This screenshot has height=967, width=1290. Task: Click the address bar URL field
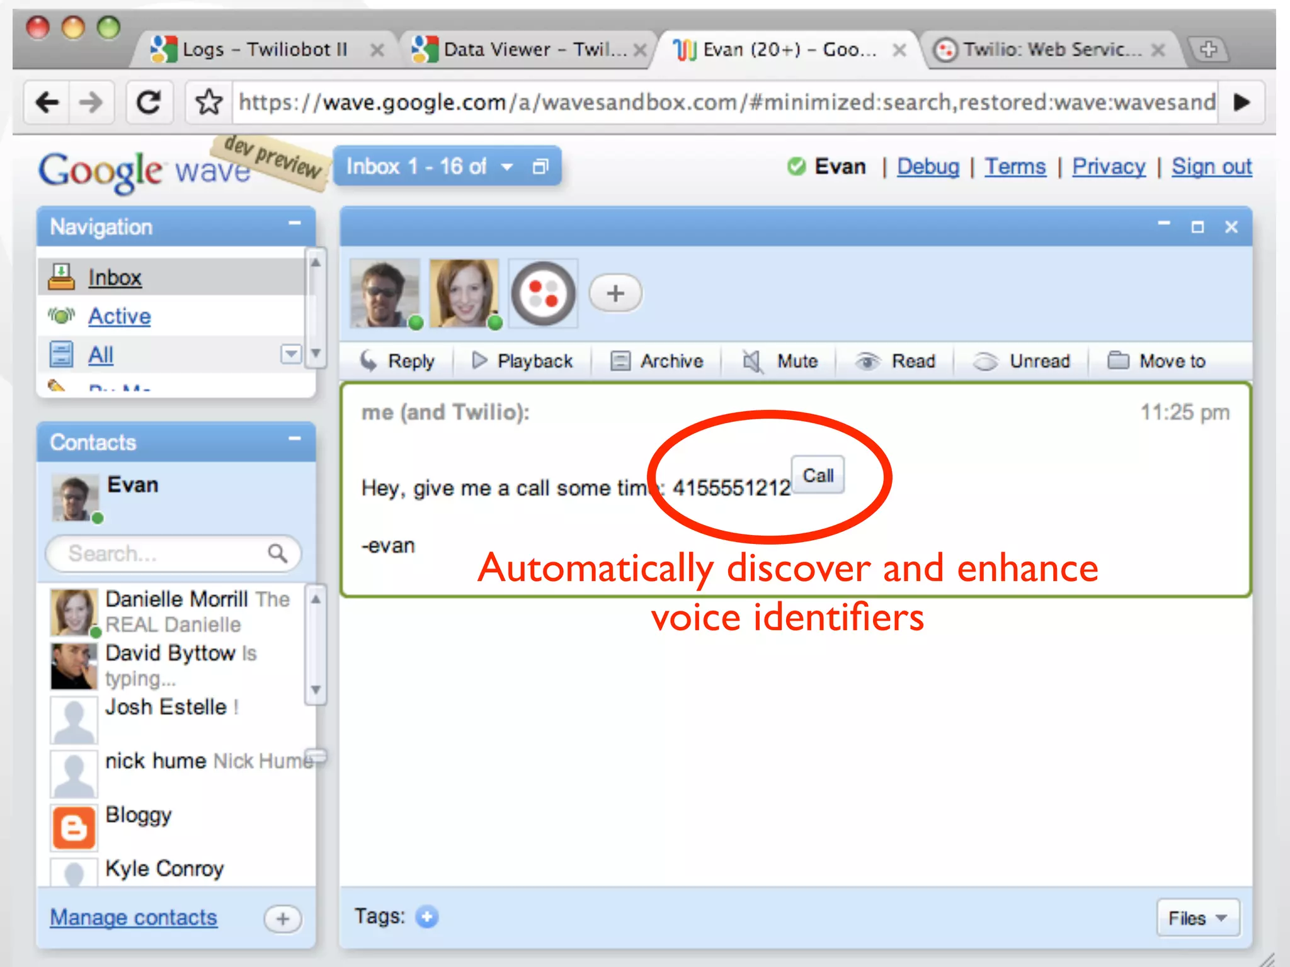click(x=724, y=102)
